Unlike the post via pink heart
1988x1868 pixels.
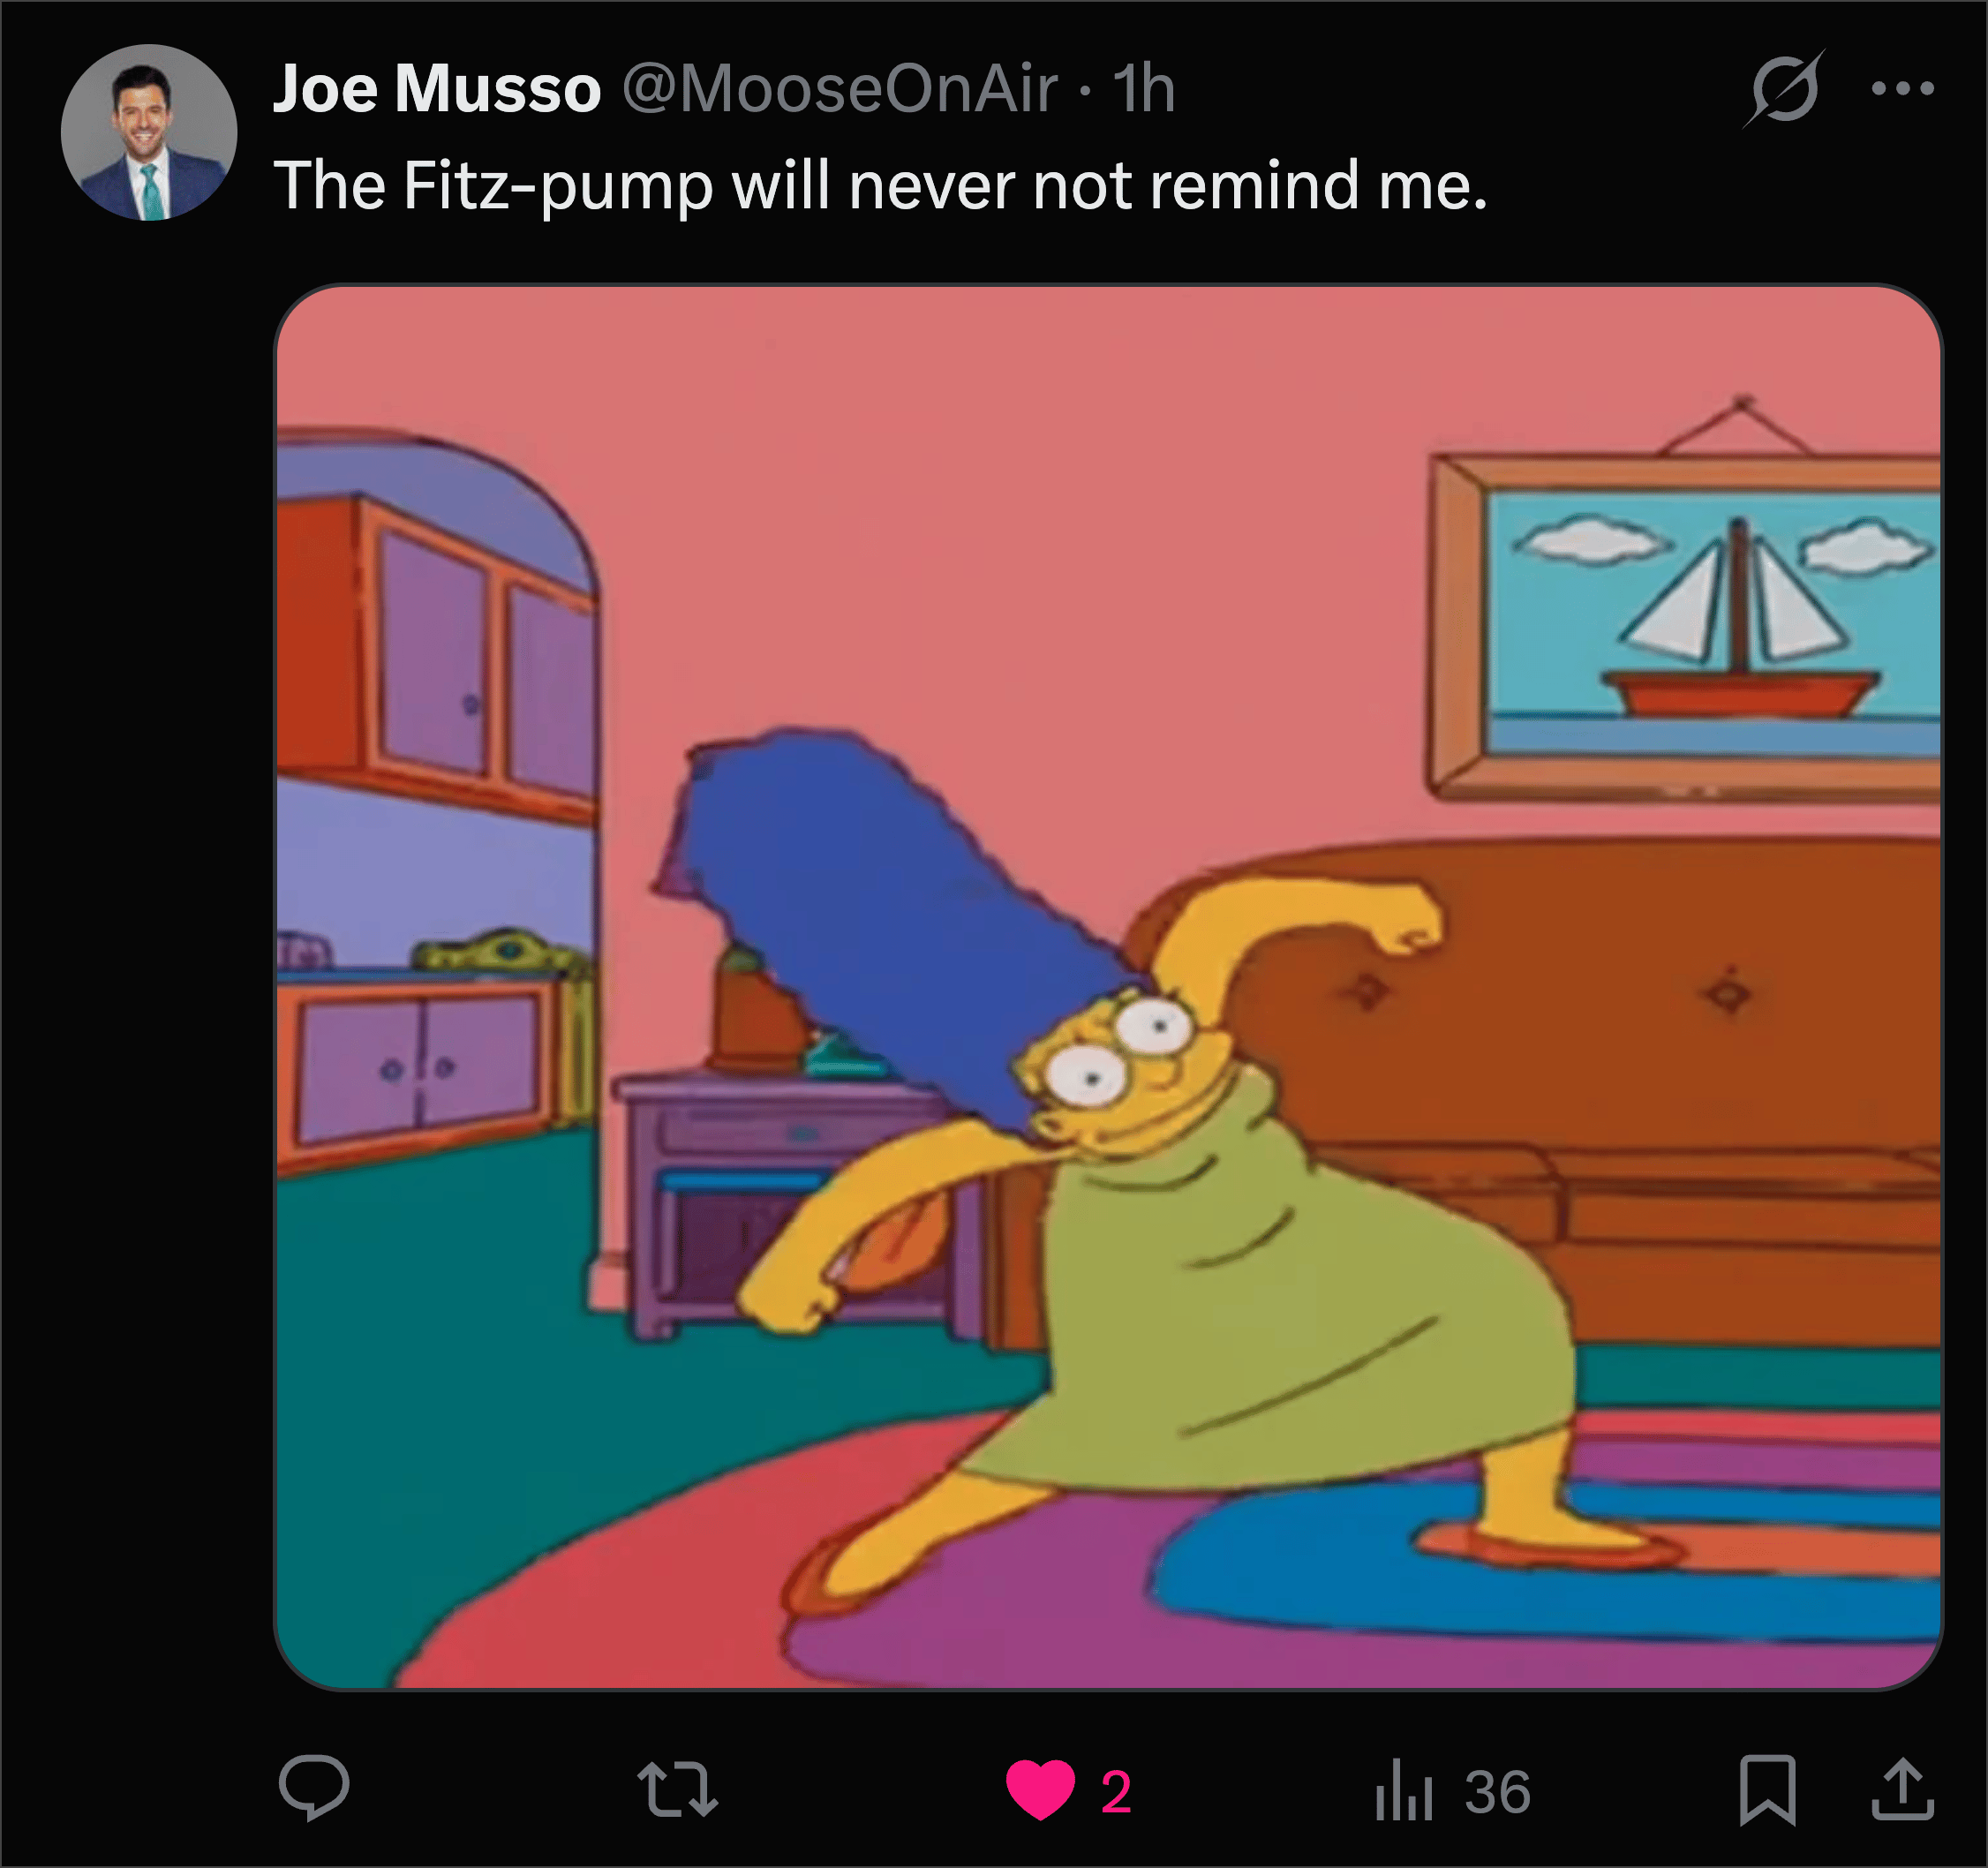point(1040,1789)
